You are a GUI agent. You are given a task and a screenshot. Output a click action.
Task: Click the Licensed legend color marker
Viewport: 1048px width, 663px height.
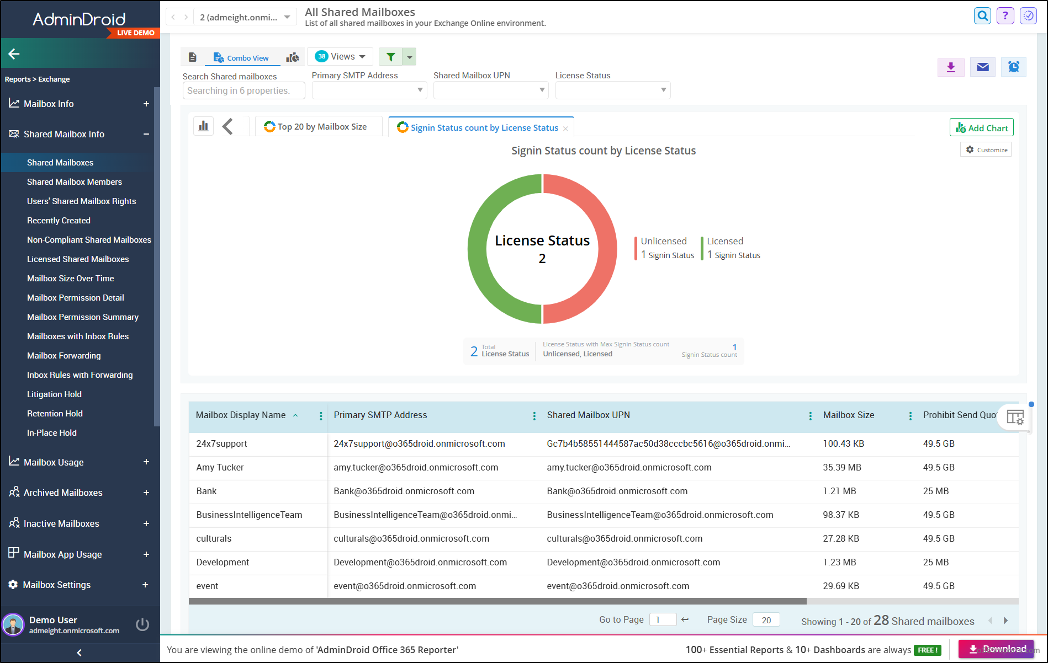click(702, 248)
